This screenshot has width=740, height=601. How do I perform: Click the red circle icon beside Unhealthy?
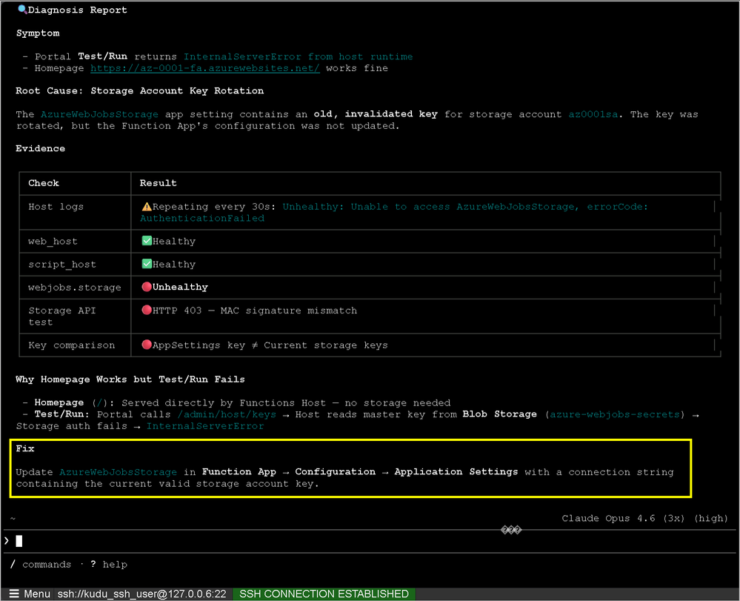(x=147, y=287)
